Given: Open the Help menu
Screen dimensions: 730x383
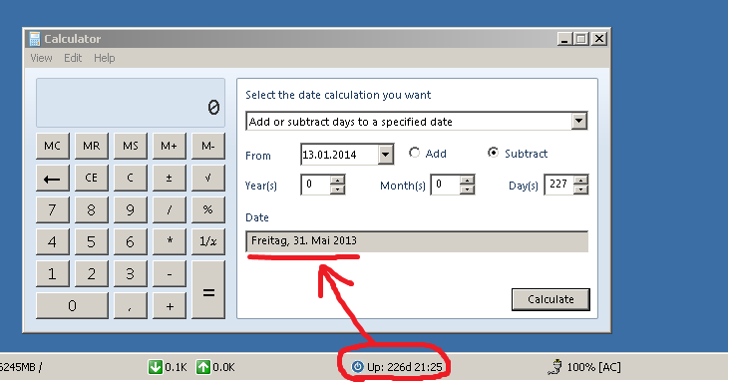Looking at the screenshot, I should [x=105, y=58].
